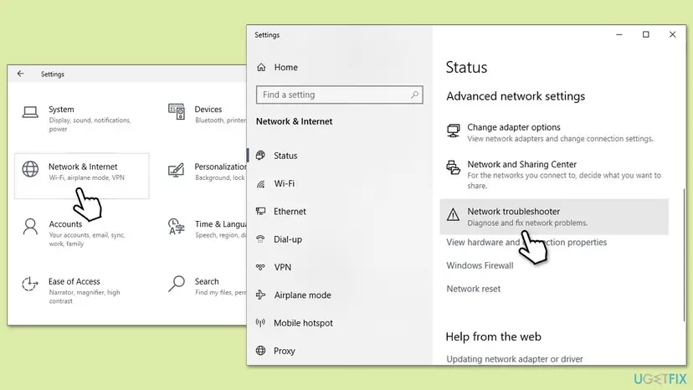The width and height of the screenshot is (693, 390).
Task: Maximize the front Settings window
Action: pos(645,34)
